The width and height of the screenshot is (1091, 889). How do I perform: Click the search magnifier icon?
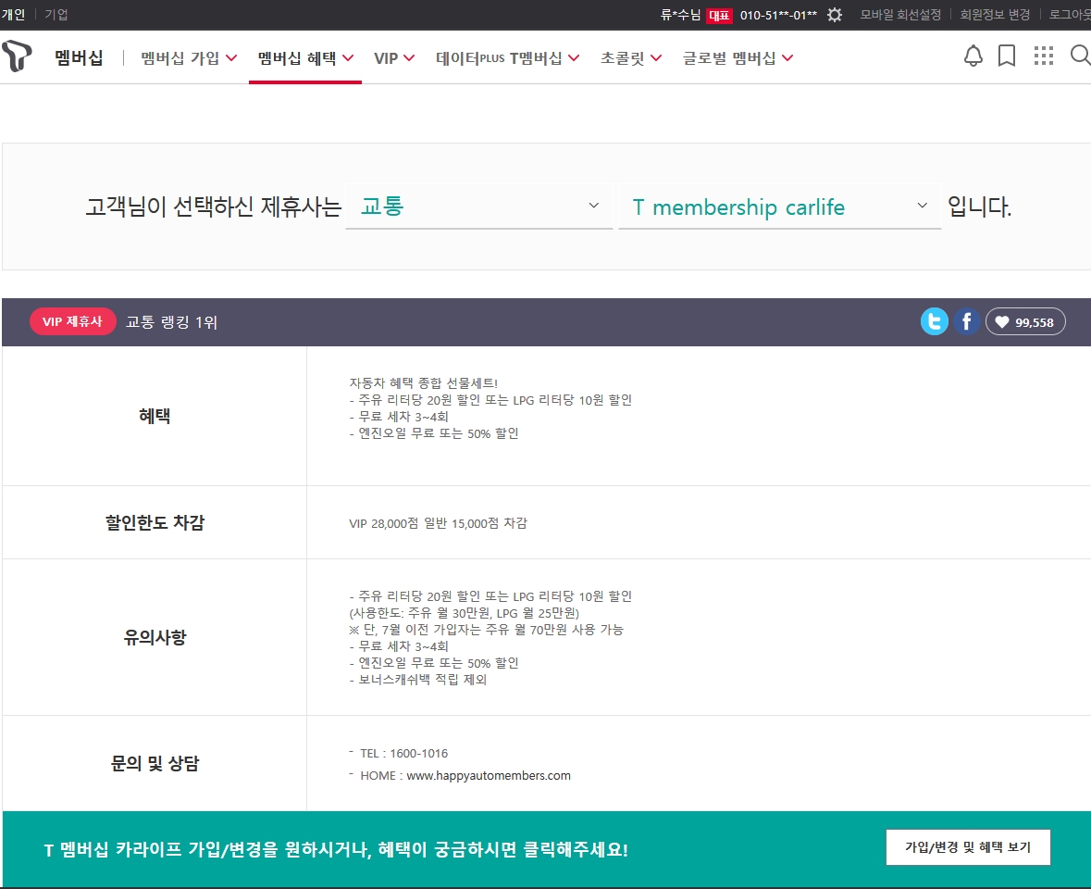click(x=1079, y=56)
